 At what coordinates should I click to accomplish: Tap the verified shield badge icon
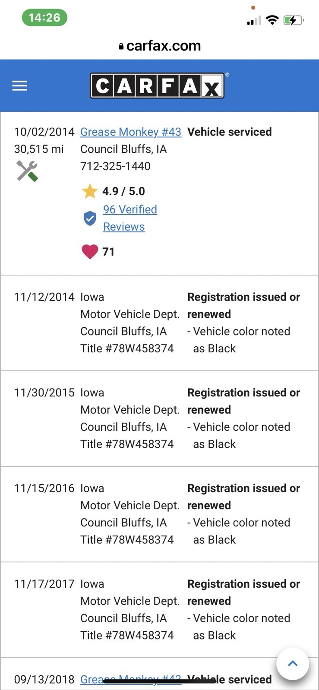(x=90, y=218)
